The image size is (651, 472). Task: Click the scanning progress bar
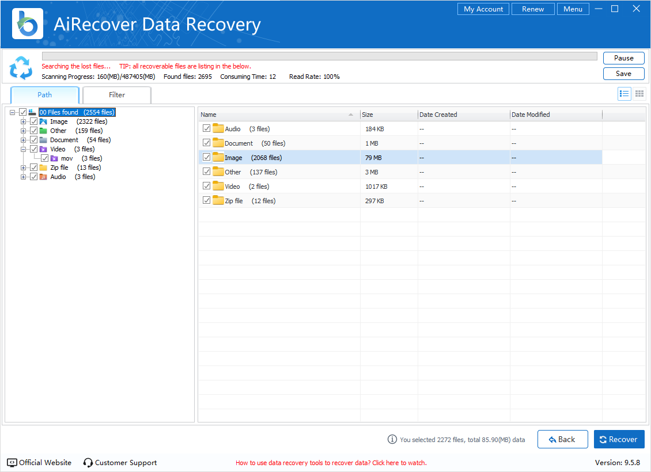319,56
